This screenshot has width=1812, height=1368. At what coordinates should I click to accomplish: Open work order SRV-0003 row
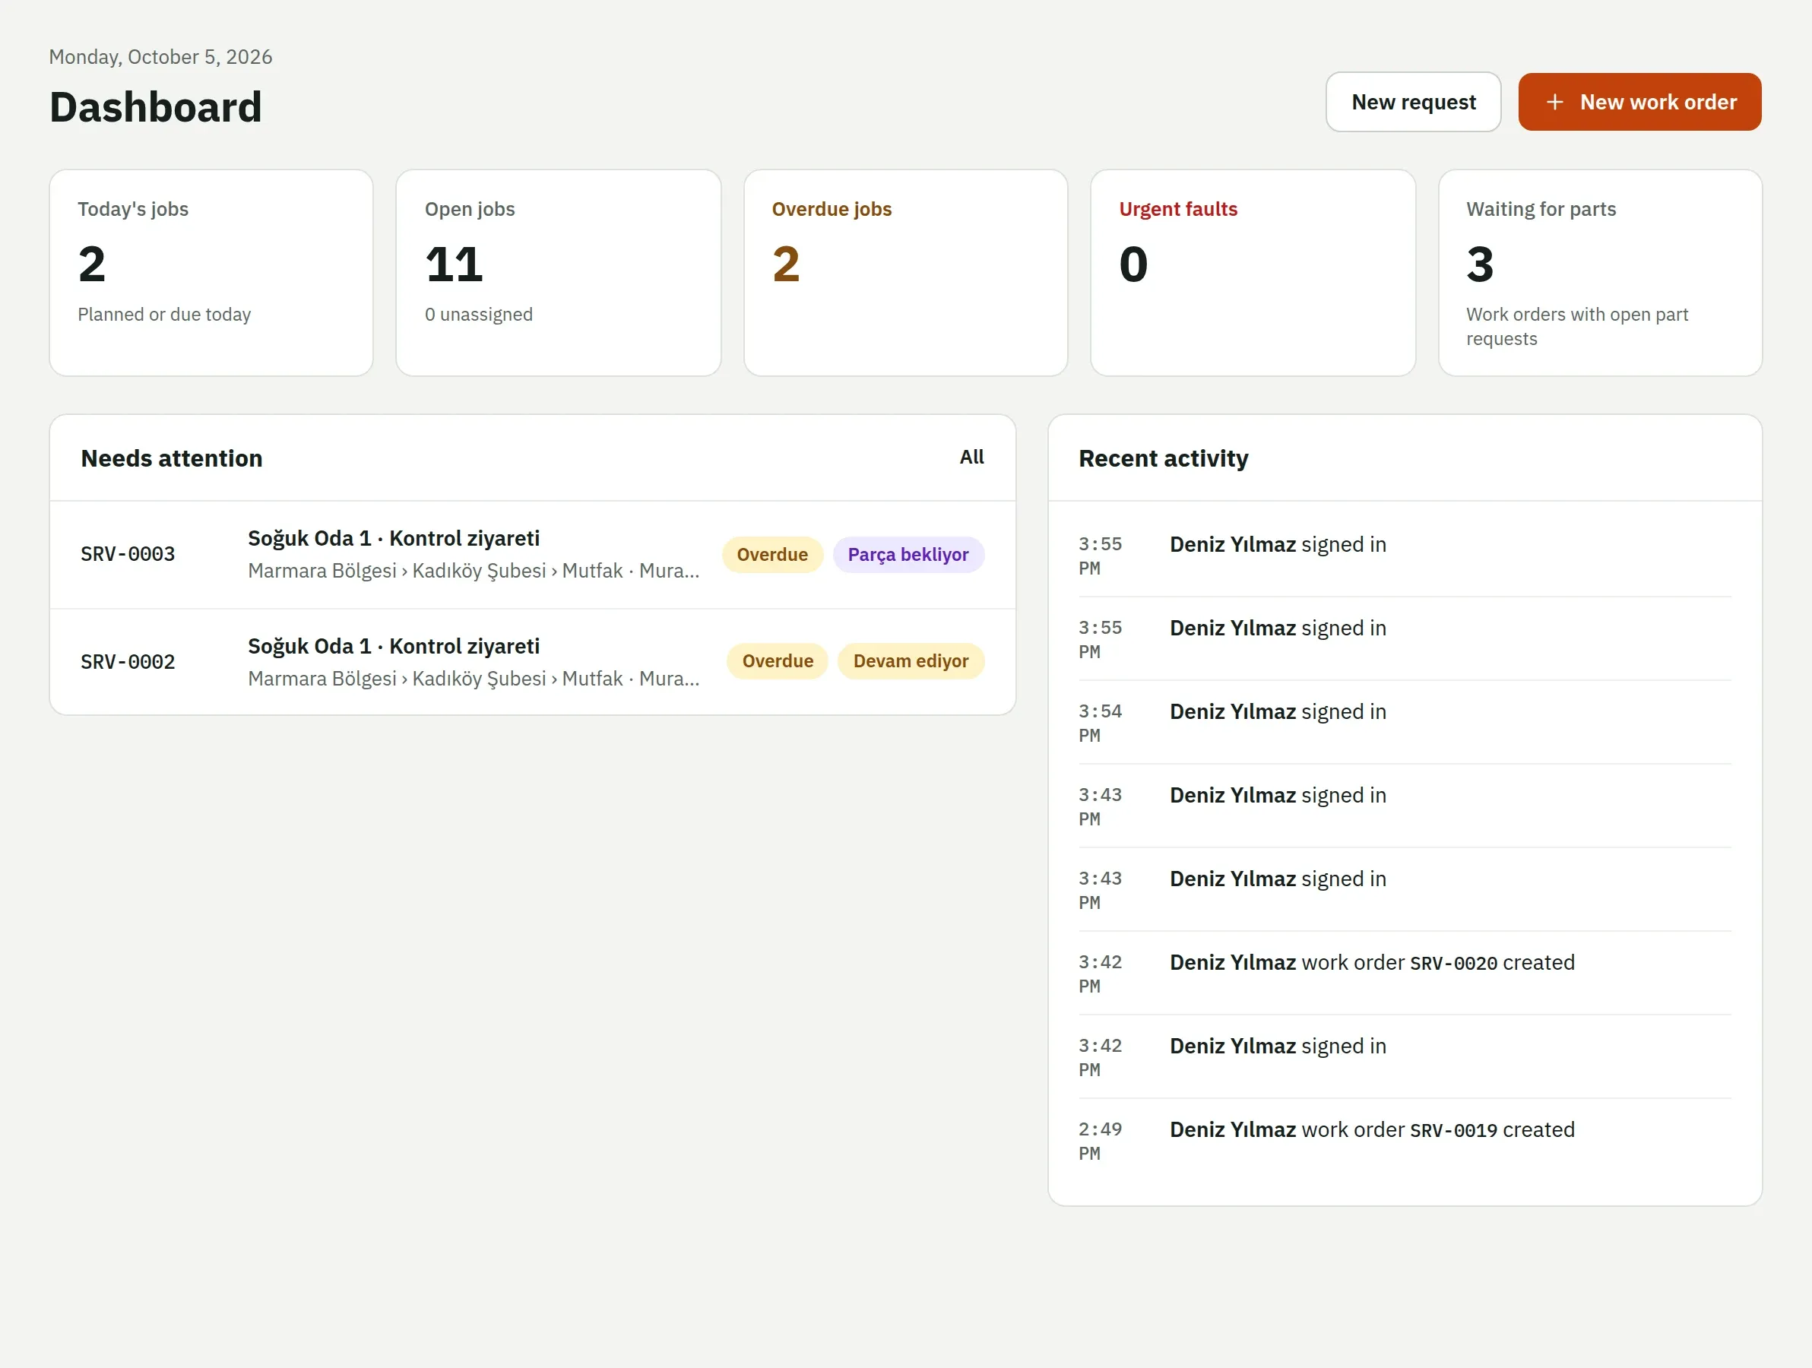pyautogui.click(x=533, y=555)
